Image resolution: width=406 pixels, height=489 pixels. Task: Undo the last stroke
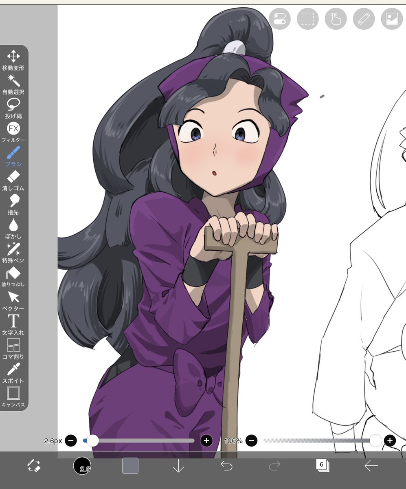click(226, 466)
